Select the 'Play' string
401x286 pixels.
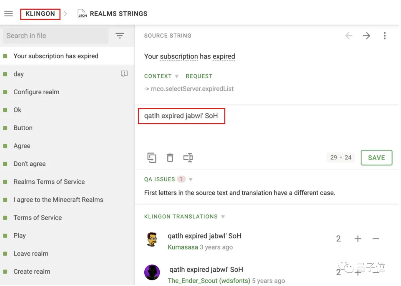(x=67, y=235)
